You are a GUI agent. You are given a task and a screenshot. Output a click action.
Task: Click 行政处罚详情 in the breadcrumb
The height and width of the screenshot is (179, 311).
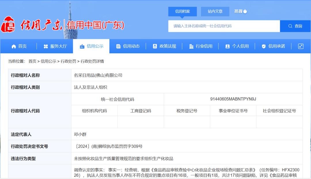click(x=92, y=61)
